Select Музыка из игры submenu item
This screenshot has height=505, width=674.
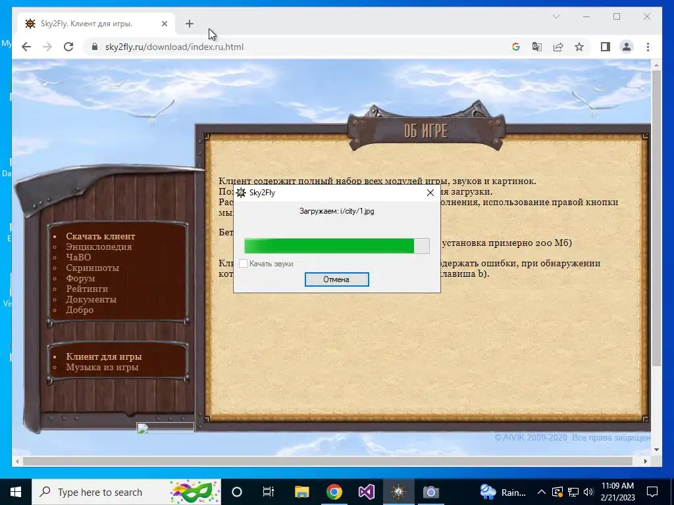point(102,367)
